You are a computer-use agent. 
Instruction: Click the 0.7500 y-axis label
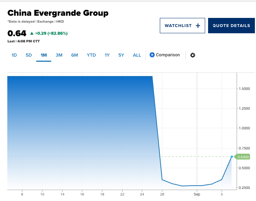[244, 148]
